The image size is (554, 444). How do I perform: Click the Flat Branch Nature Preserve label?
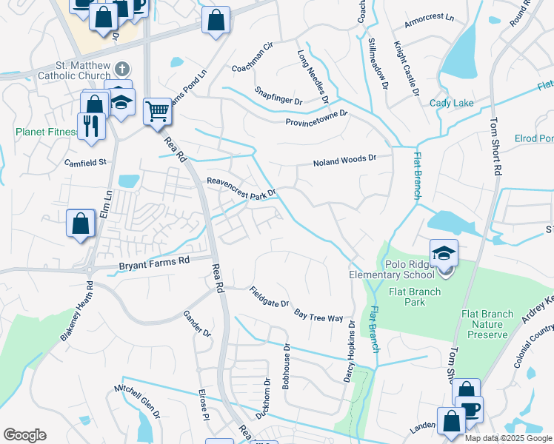pos(487,324)
